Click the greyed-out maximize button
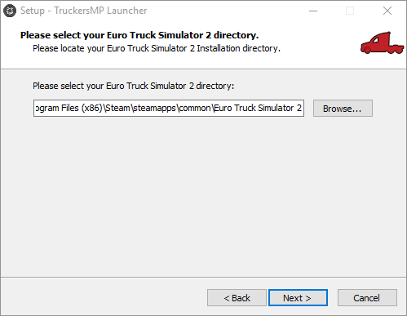Screen dimensions: 407x316 [x=350, y=11]
